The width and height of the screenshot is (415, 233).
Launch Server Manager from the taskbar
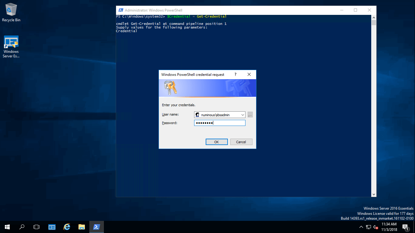coord(52,227)
